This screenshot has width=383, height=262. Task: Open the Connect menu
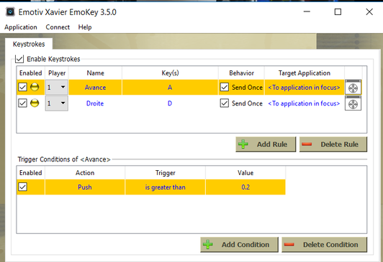(x=58, y=27)
